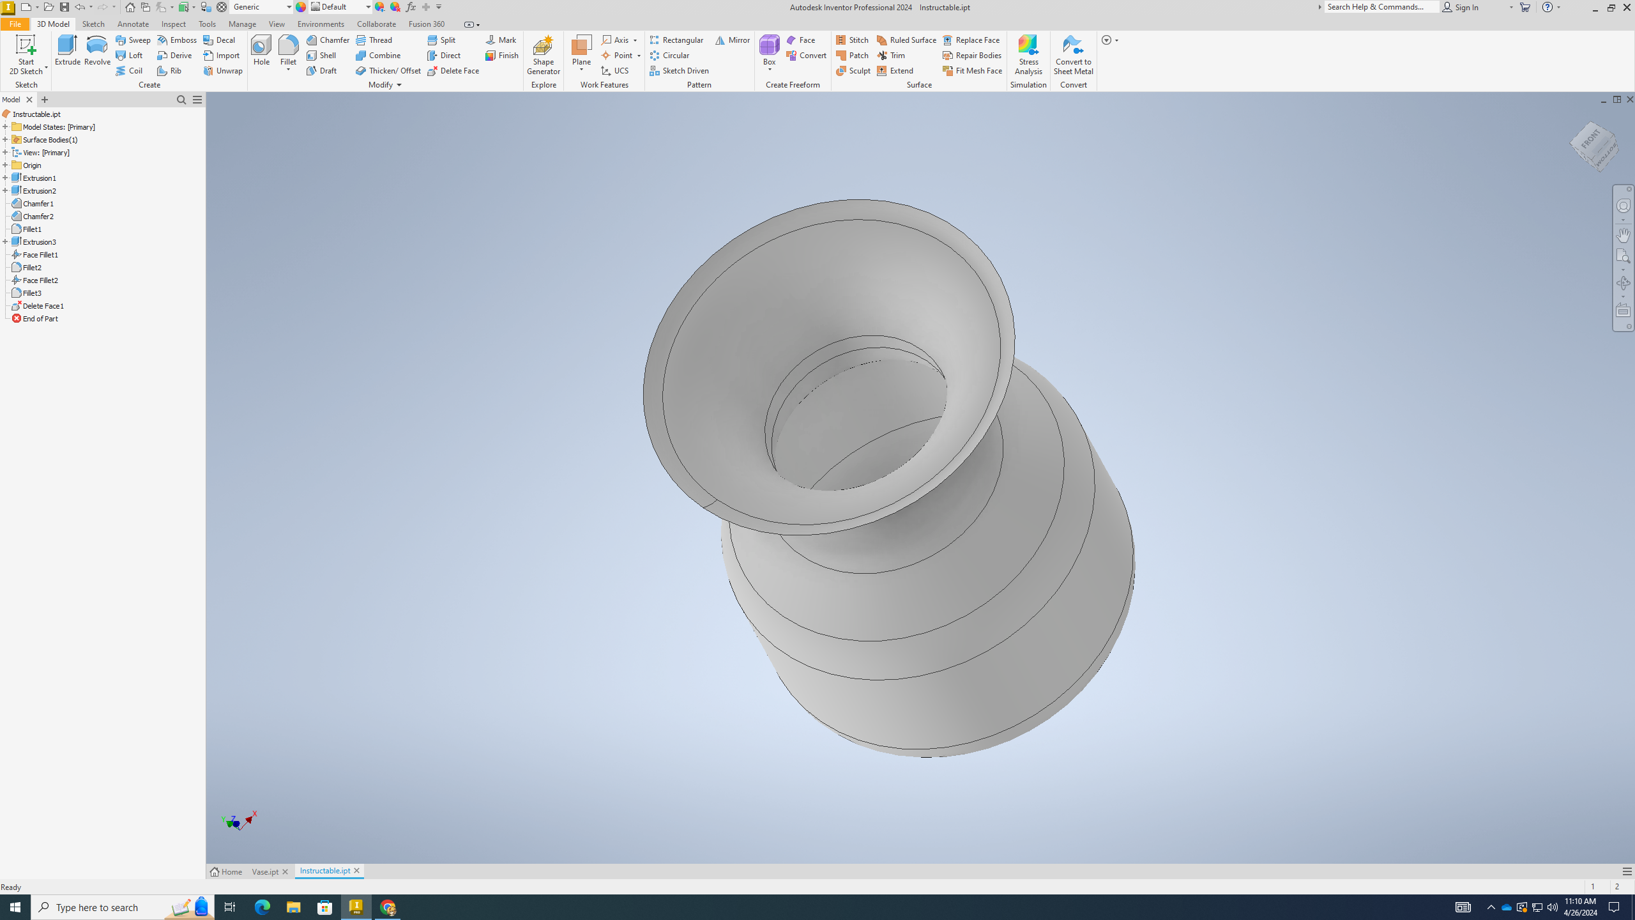Open the Generic material dropdown

(x=289, y=7)
